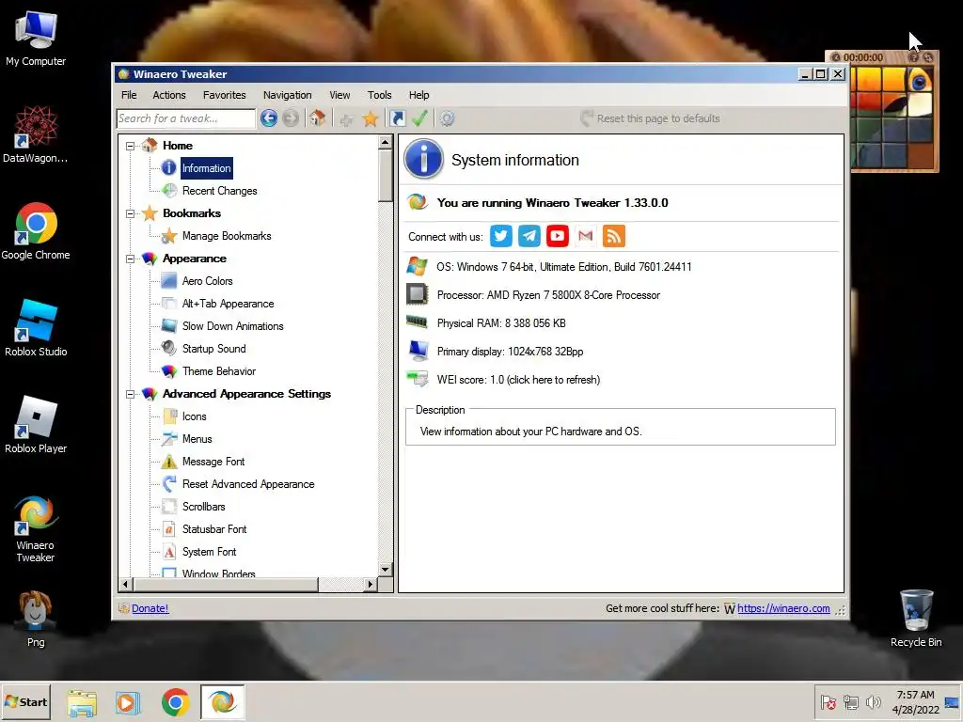Open the RSS feed icon
Viewport: 963px width, 722px height.
pos(613,236)
